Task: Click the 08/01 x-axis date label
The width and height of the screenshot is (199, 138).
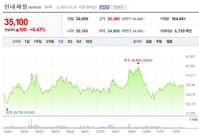Action: coord(116,132)
